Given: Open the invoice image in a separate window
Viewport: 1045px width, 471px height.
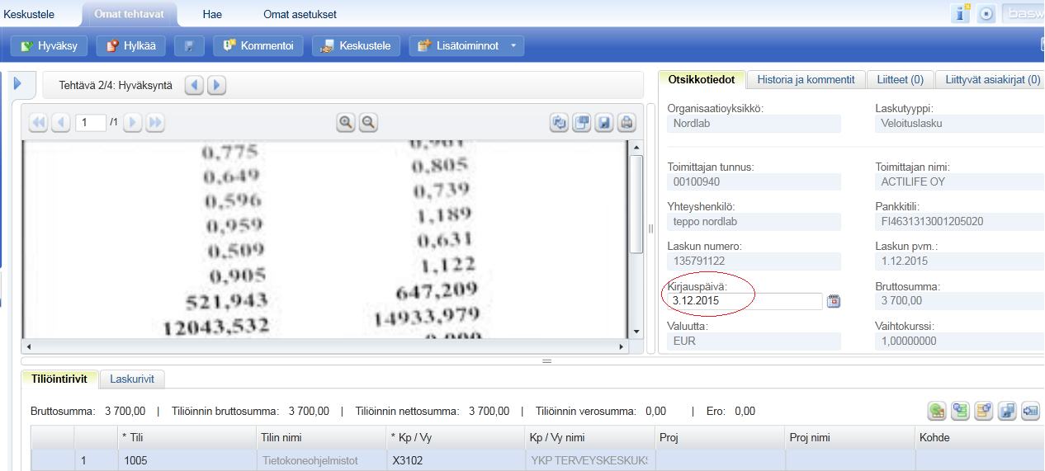Looking at the screenshot, I should 582,123.
